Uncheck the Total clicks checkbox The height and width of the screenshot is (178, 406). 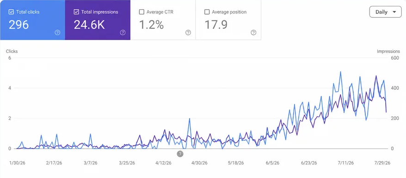[x=11, y=12]
